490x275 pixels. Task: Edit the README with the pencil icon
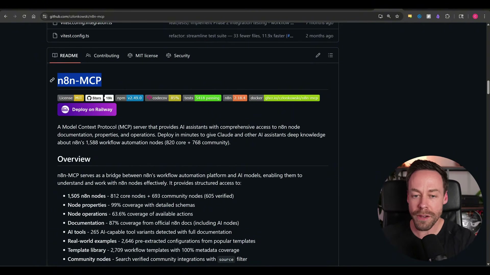[318, 55]
